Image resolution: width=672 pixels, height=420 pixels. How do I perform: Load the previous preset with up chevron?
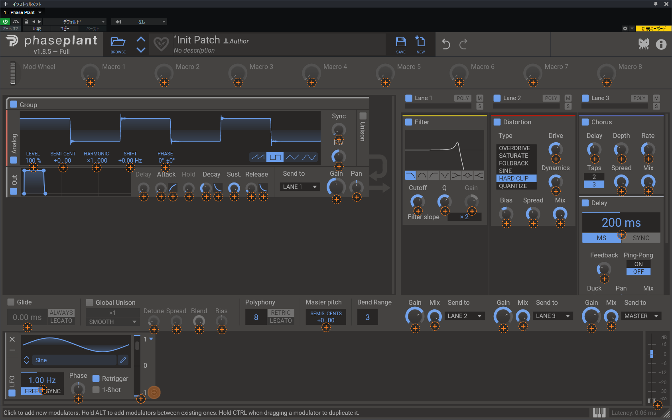click(141, 39)
